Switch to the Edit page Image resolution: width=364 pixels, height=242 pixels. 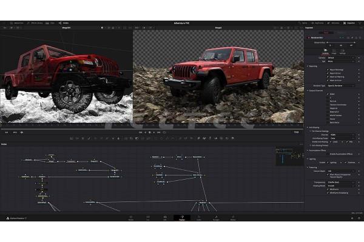point(164,218)
